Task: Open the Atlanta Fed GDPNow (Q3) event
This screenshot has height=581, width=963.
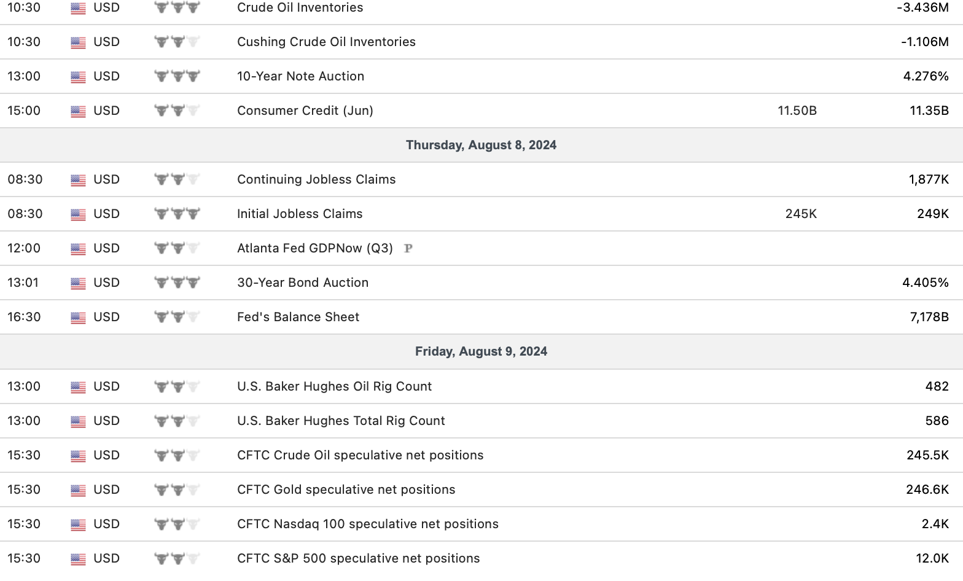Action: [314, 248]
